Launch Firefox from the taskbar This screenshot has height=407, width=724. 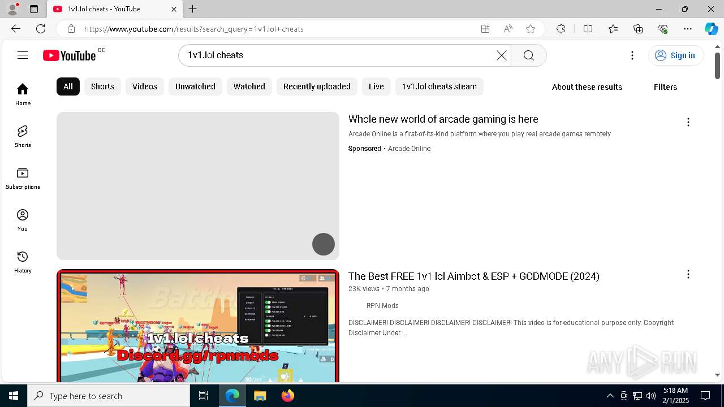287,396
